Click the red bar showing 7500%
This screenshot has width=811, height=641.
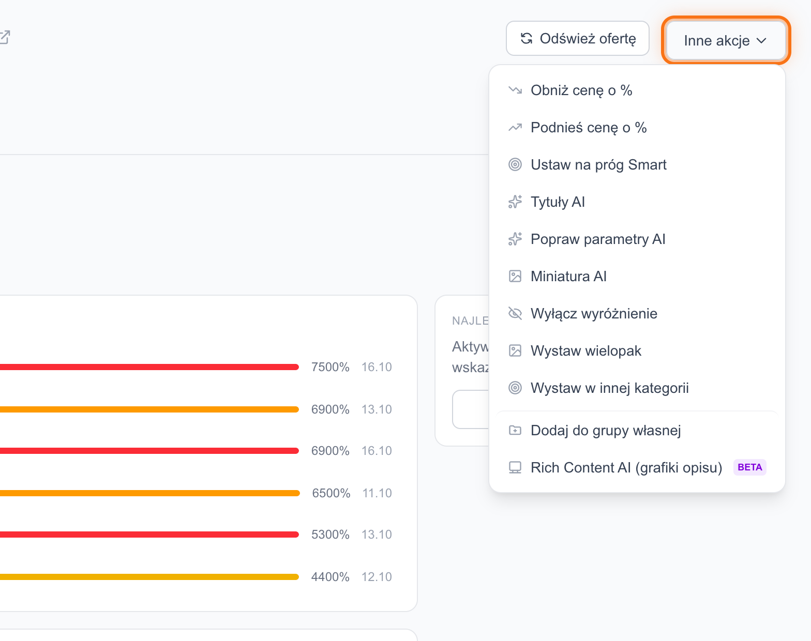coord(149,367)
